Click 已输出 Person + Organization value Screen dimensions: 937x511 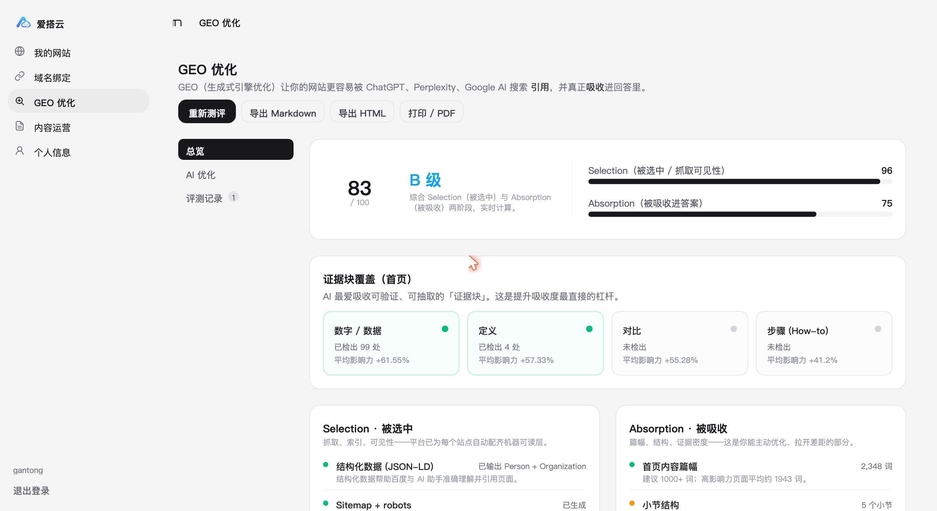pyautogui.click(x=532, y=466)
